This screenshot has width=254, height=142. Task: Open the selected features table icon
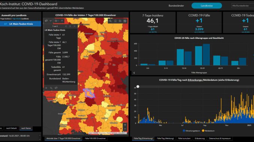56,20
